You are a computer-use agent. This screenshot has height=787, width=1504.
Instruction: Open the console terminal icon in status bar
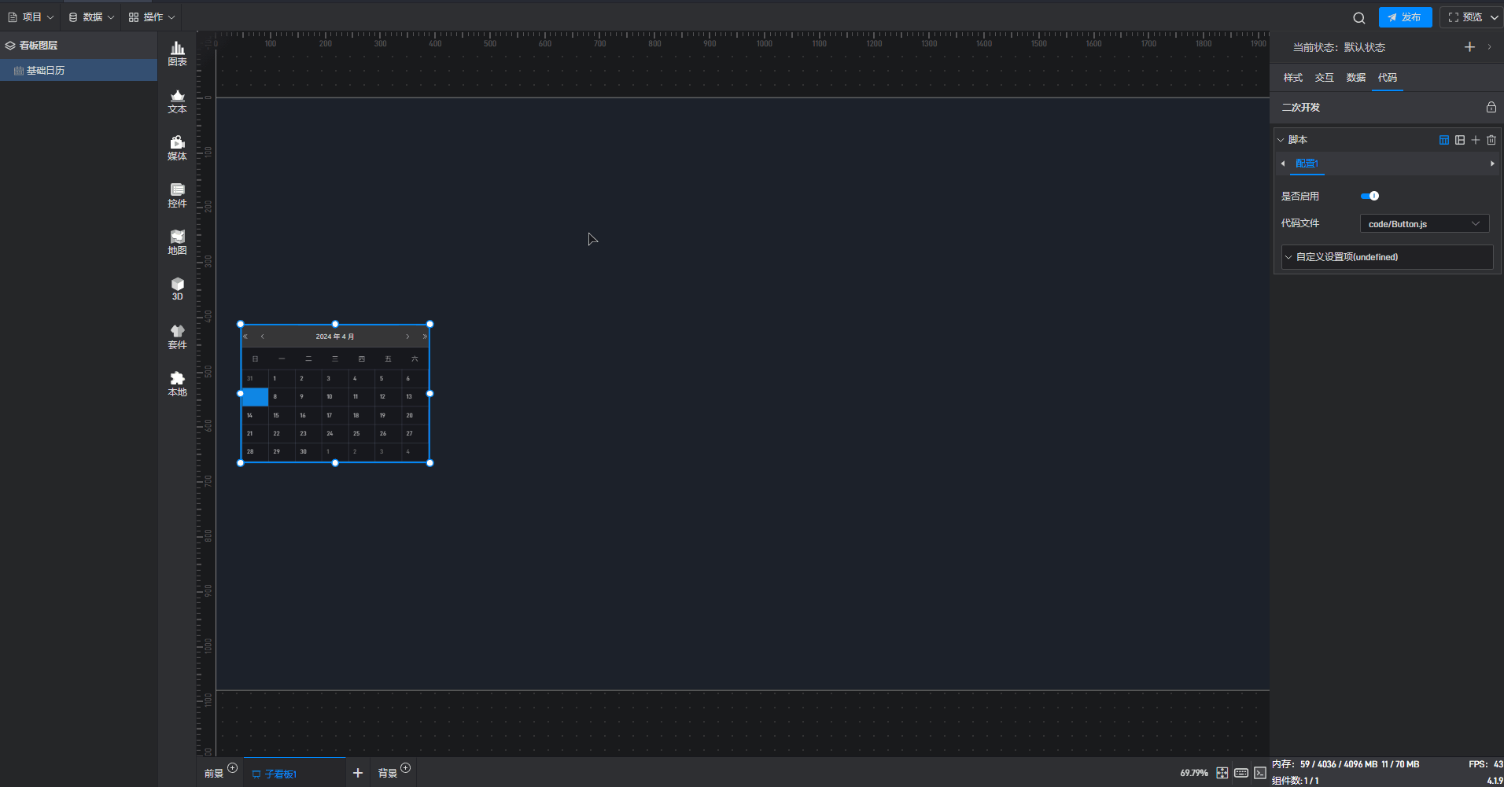coord(1259,773)
